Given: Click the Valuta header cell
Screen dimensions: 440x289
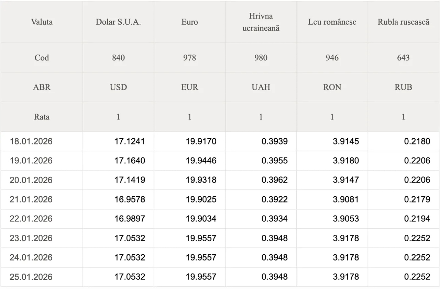Looking at the screenshot, I should 42,22.
